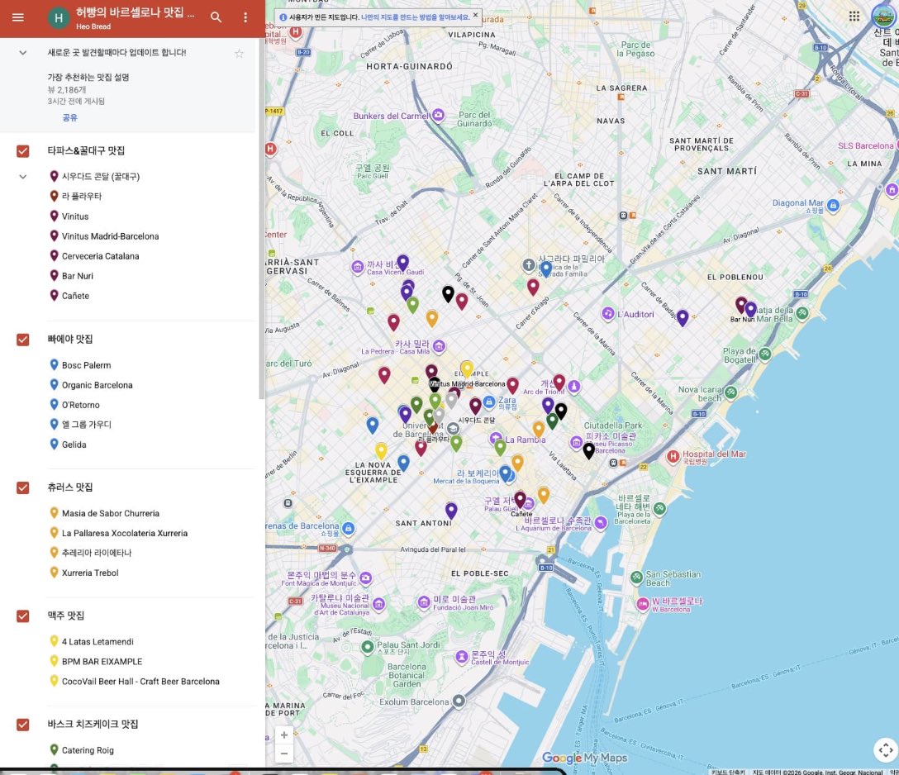Viewport: 899px width, 775px height.
Task: Open the three-dot more options menu
Action: (x=245, y=17)
